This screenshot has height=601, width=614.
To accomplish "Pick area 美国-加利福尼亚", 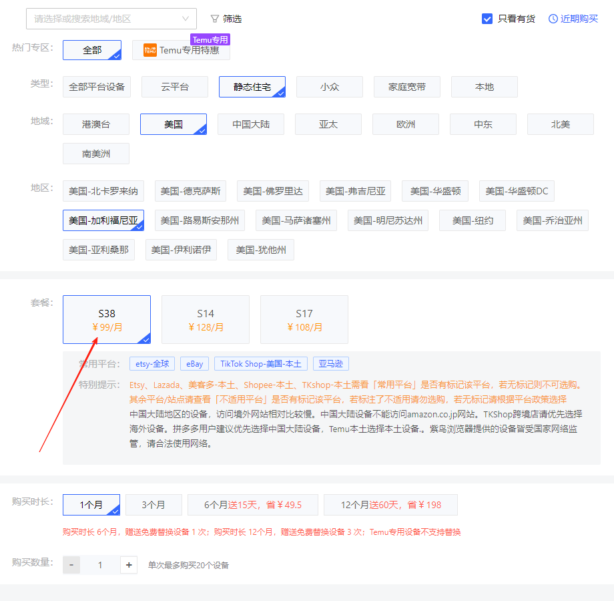I will (103, 220).
